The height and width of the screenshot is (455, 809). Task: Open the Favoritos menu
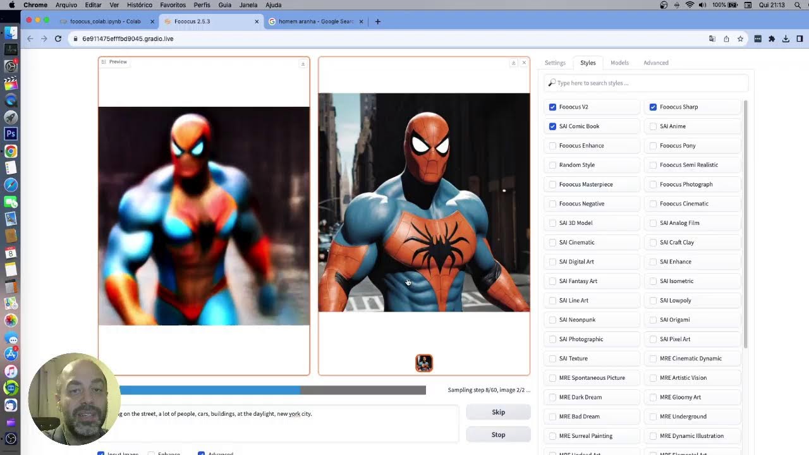click(x=173, y=5)
